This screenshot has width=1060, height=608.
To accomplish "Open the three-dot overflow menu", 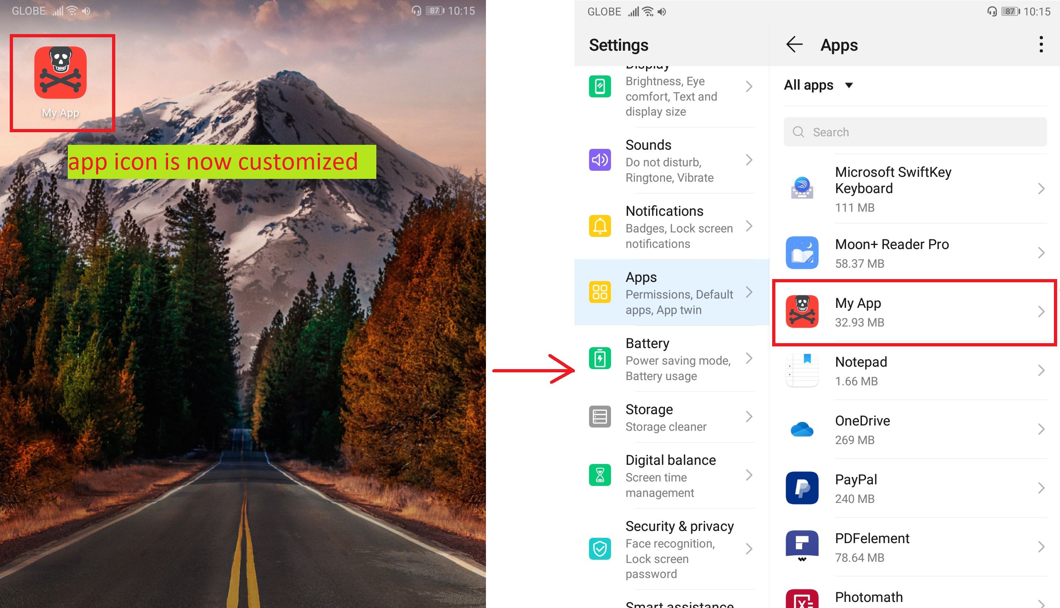I will point(1041,45).
